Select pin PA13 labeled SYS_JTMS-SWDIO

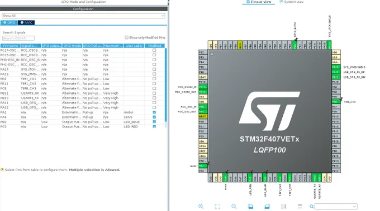(336, 67)
